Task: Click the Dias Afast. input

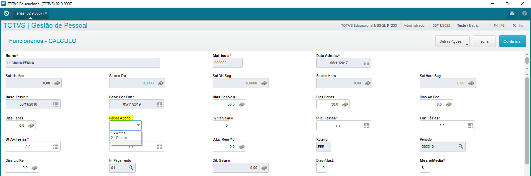Action: pos(322,168)
